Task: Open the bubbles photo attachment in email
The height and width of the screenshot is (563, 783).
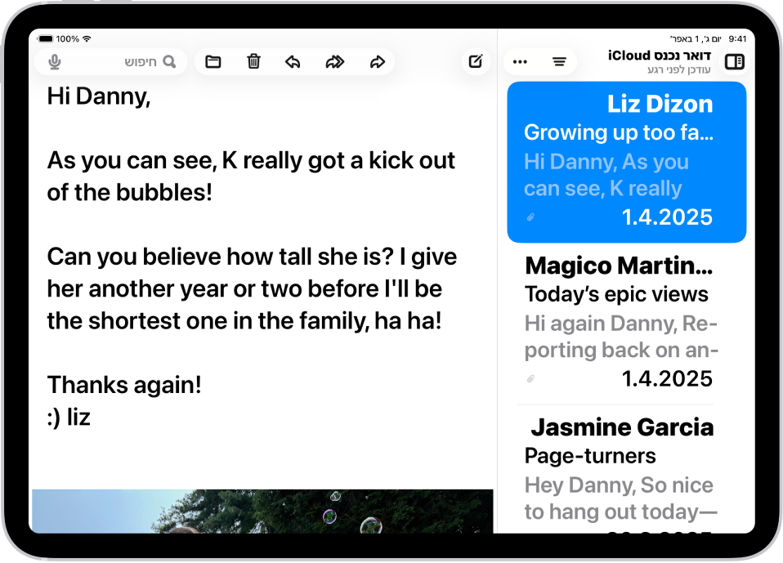Action: coord(262,511)
